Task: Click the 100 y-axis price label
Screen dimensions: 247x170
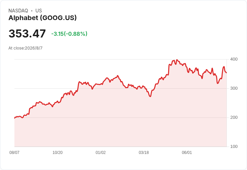Action: point(234,147)
